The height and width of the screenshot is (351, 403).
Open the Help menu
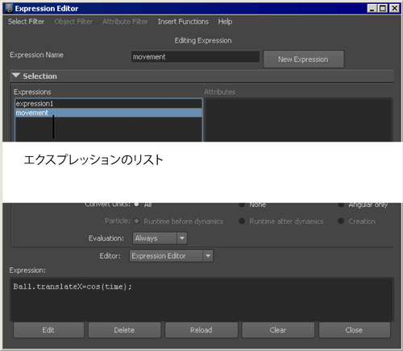pyautogui.click(x=225, y=22)
